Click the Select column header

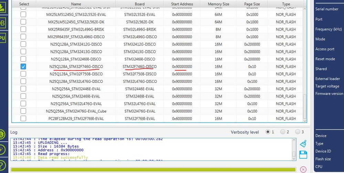pyautogui.click(x=24, y=4)
